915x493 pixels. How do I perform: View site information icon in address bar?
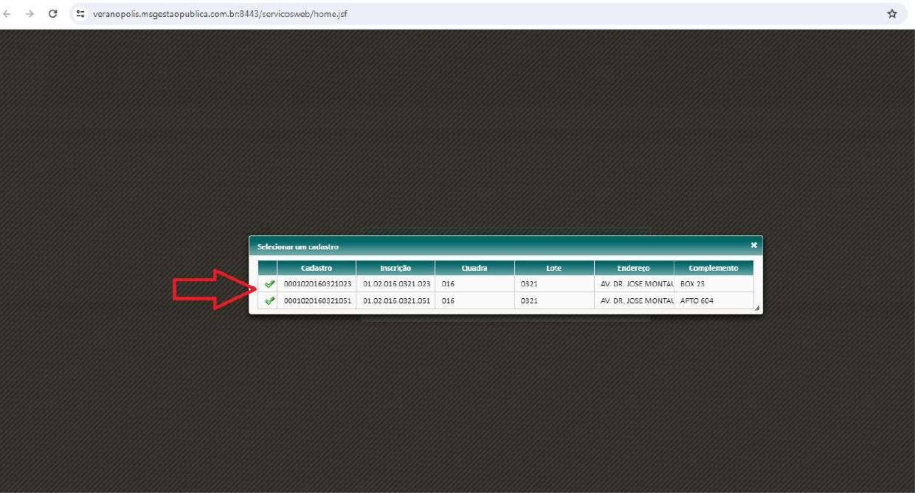tap(80, 14)
